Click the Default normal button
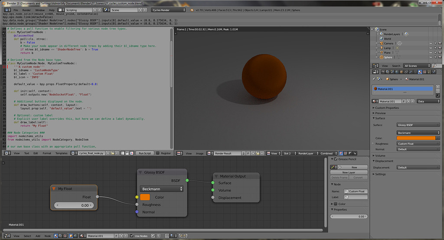The width and height of the screenshot is (444, 240). (418, 149)
